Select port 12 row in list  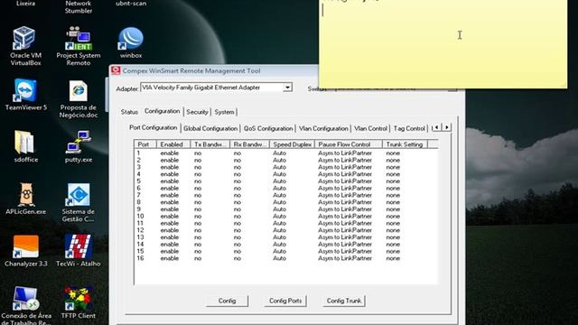[285, 230]
